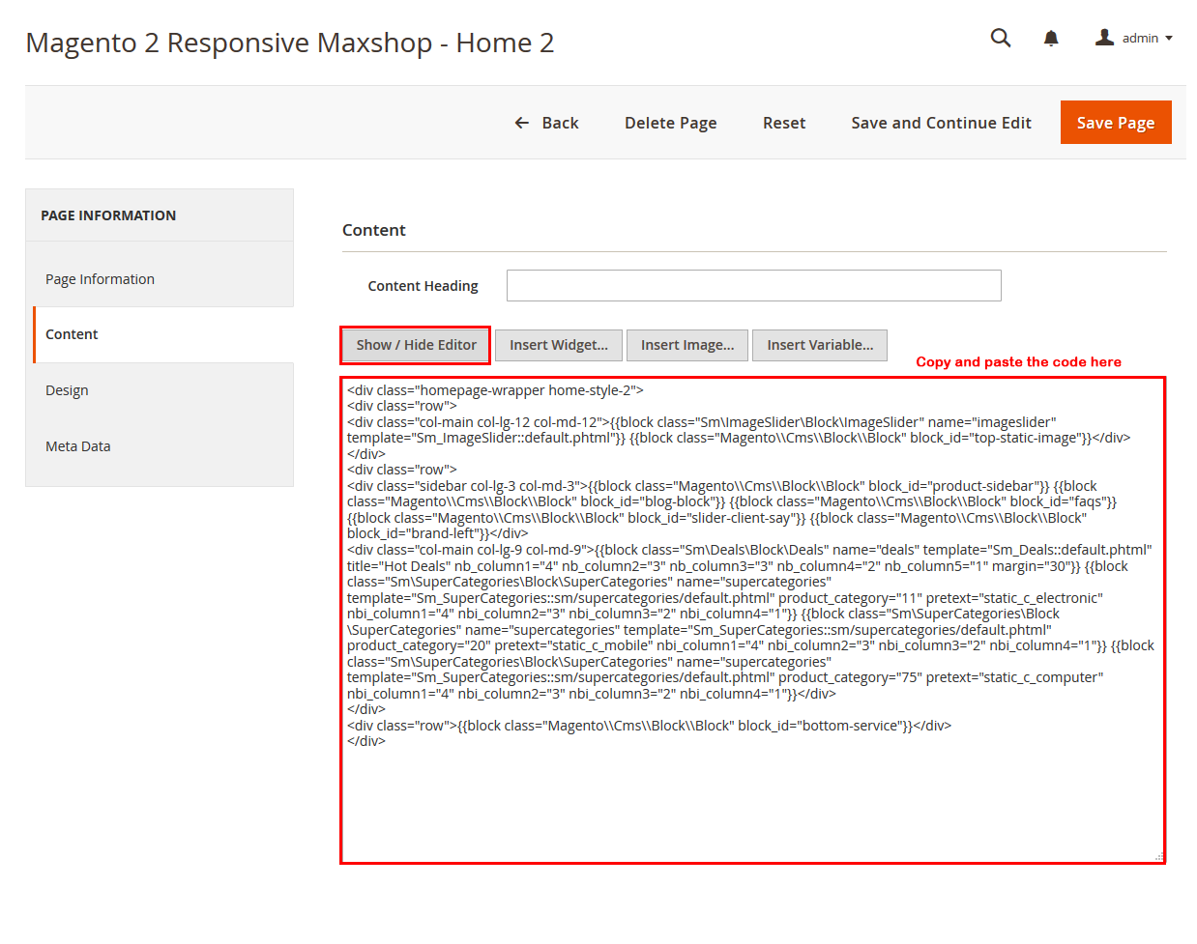Click inside the content code textarea

[753, 620]
